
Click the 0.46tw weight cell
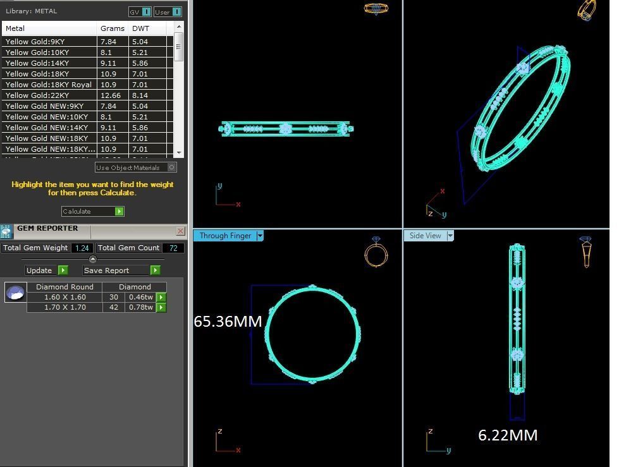140,297
